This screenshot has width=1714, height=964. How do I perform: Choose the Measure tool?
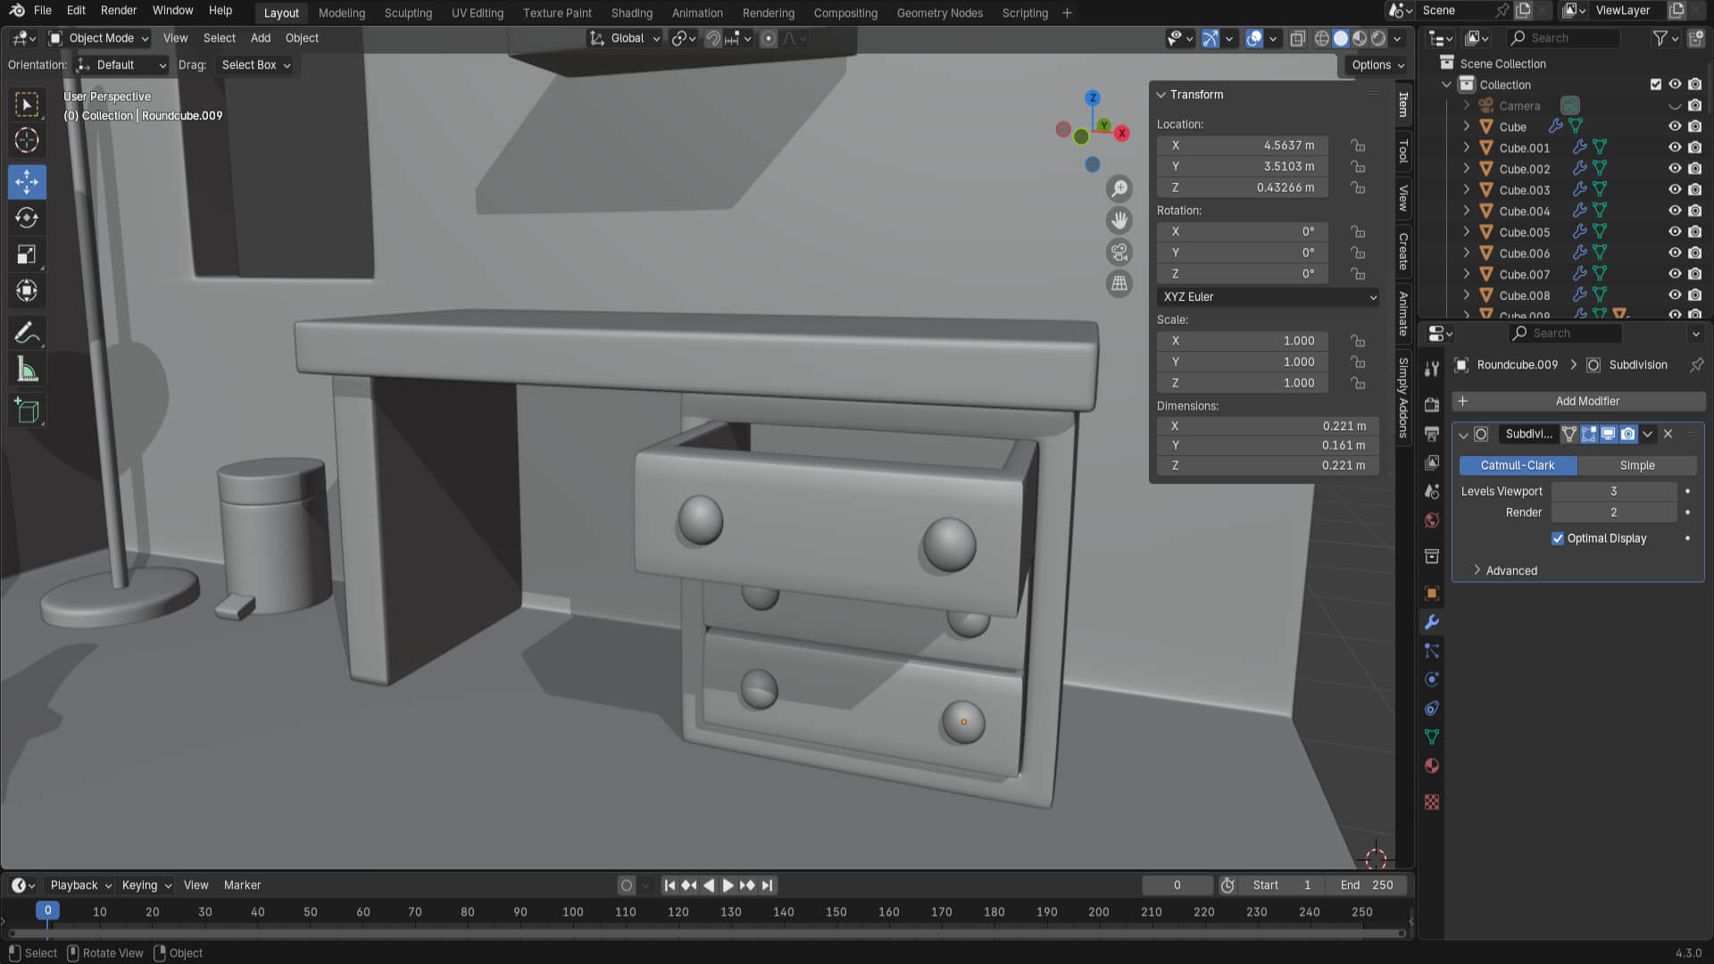(27, 370)
